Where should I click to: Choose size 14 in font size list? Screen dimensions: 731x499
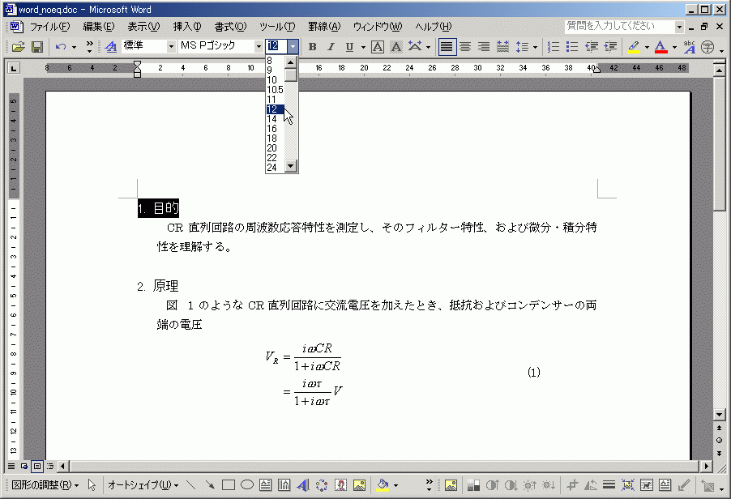272,119
